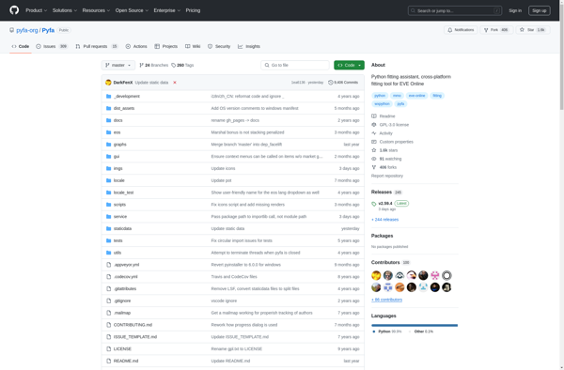
Task: Click the .appveyor.yml file icon
Action: tap(109, 265)
